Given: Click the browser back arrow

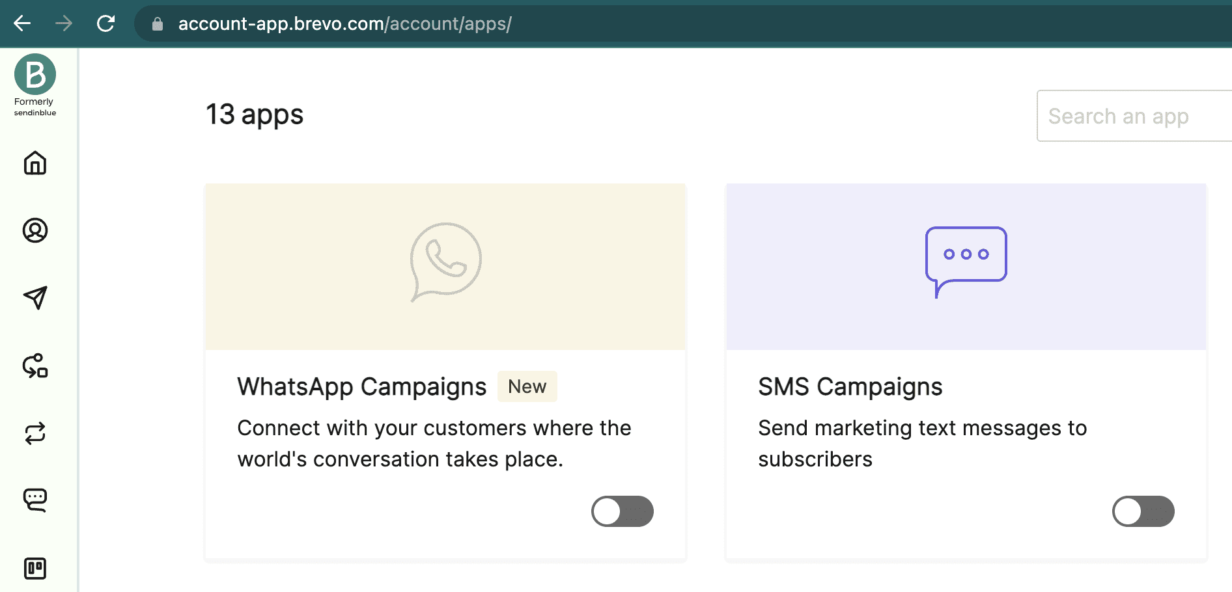Looking at the screenshot, I should [21, 23].
